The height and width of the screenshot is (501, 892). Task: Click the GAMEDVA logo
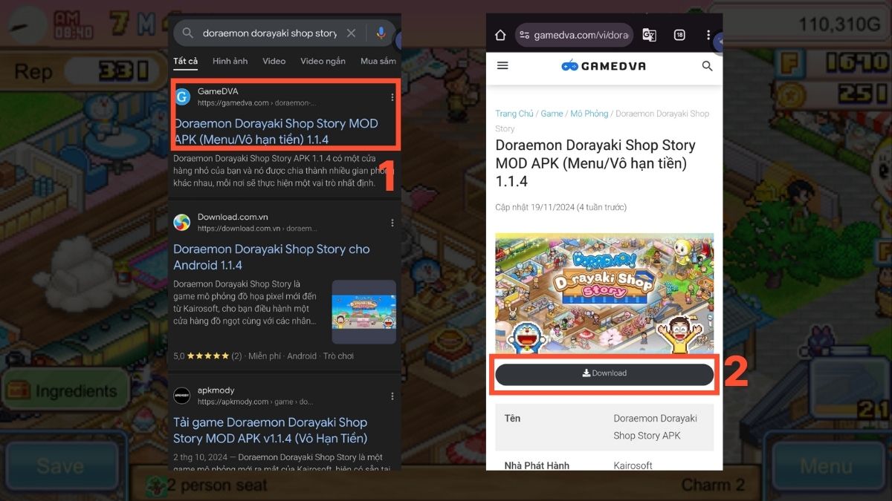pyautogui.click(x=604, y=65)
